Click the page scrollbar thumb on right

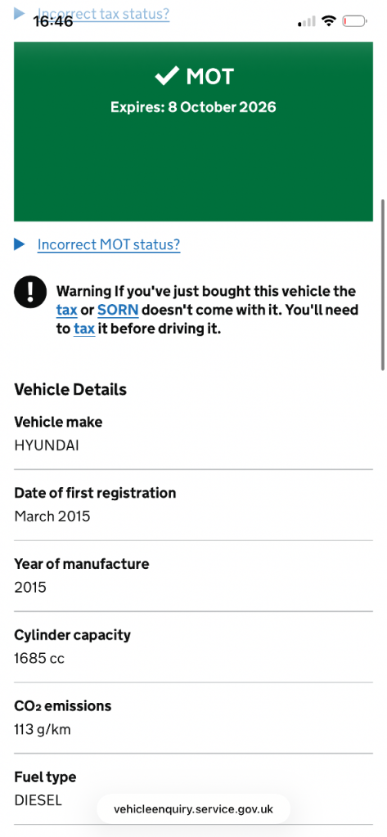click(x=383, y=285)
